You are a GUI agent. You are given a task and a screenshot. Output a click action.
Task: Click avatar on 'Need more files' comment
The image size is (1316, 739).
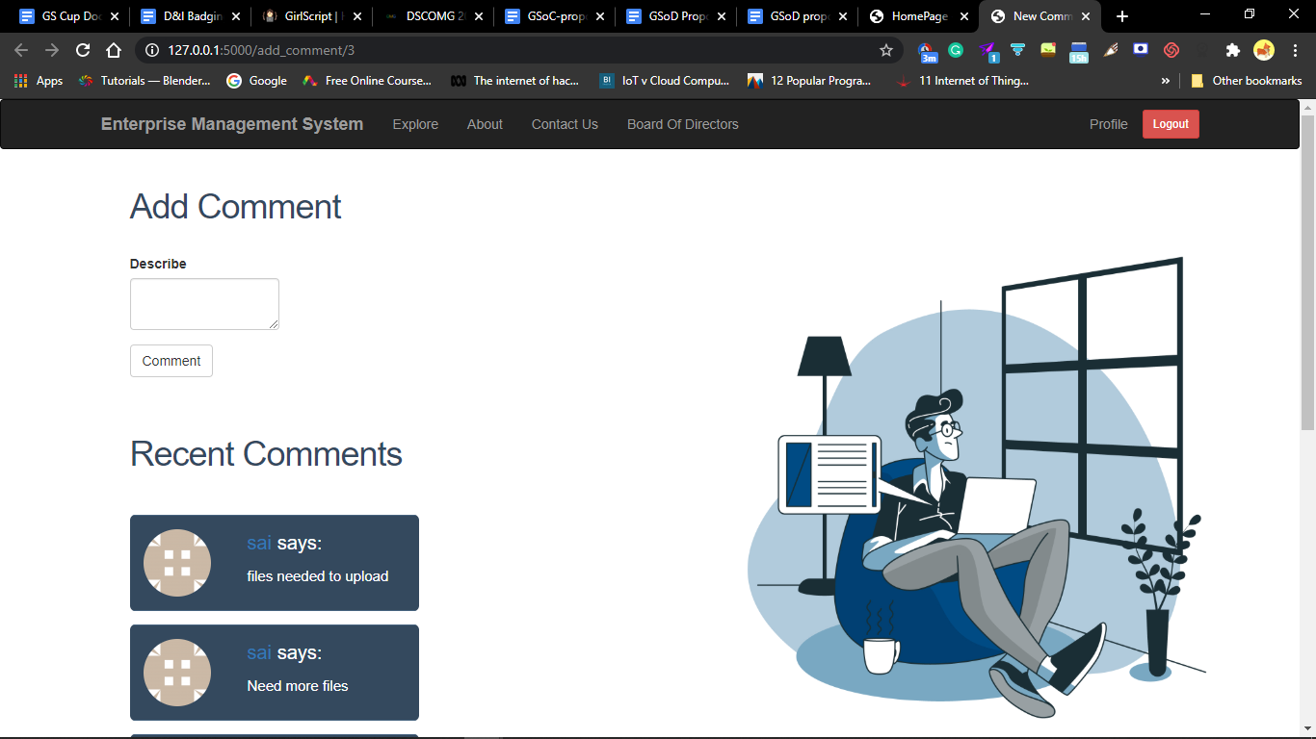pyautogui.click(x=177, y=673)
